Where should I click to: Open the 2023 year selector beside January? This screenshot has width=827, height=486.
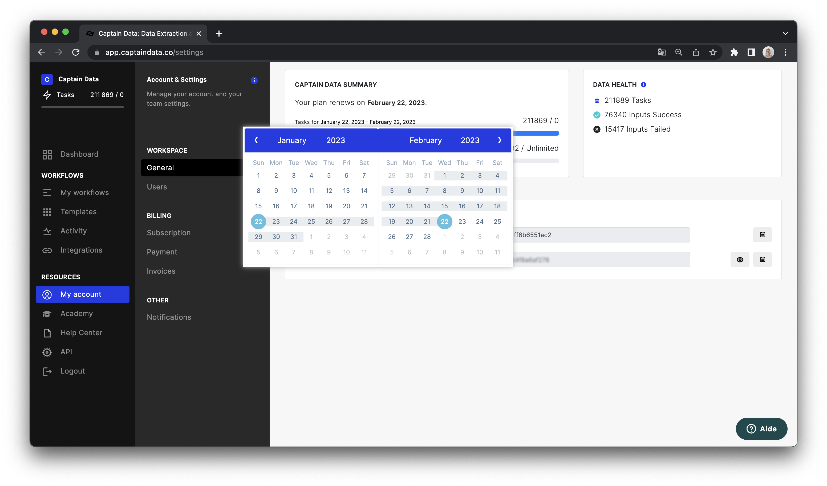335,140
